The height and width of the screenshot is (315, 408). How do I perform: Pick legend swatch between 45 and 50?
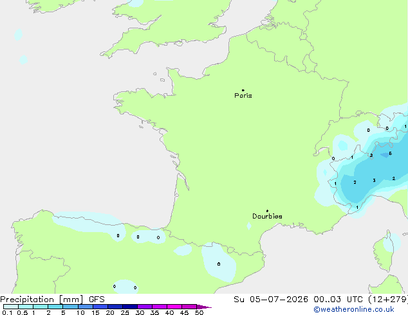coord(189,307)
